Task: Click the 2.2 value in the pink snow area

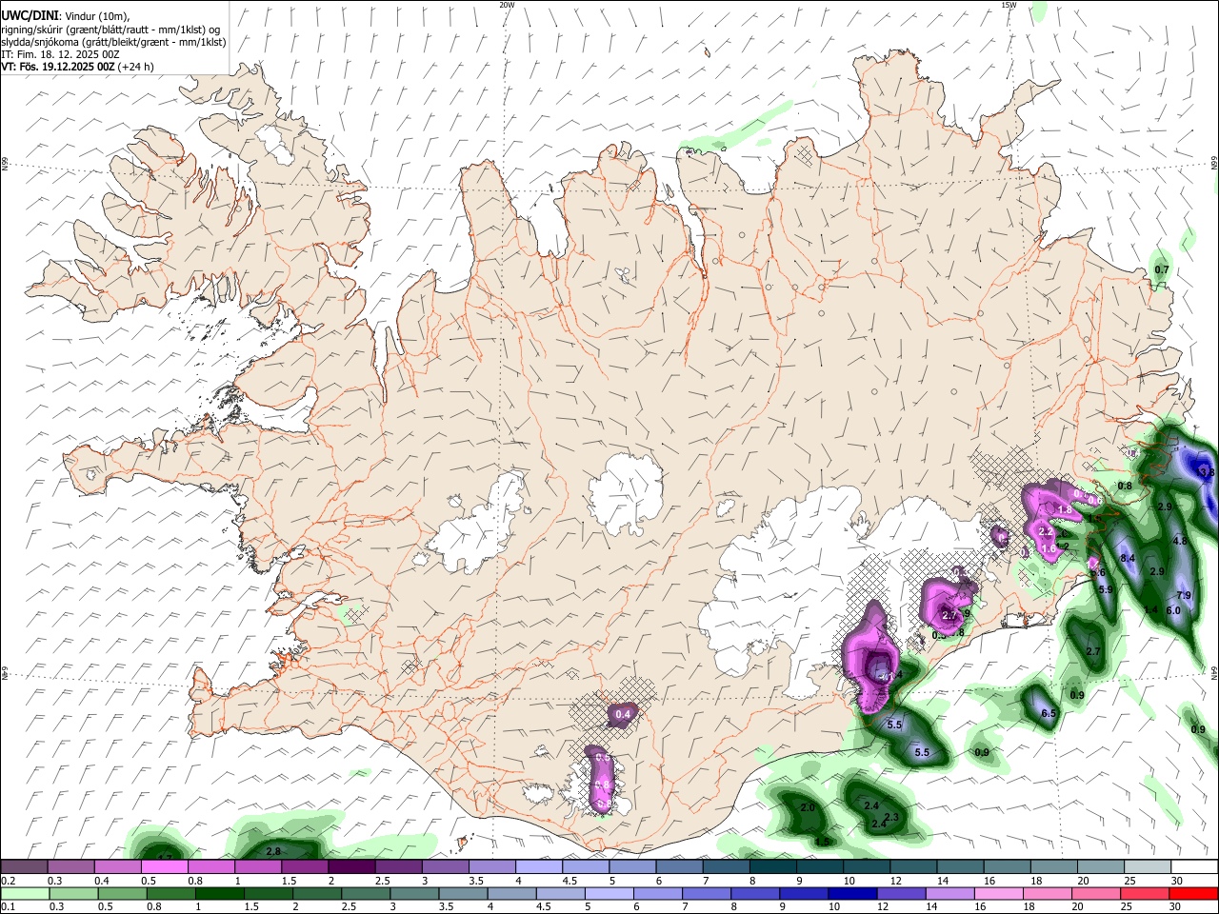Action: (x=1045, y=531)
